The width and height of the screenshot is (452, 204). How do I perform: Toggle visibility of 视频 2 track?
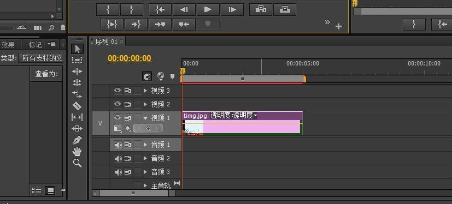coord(118,104)
